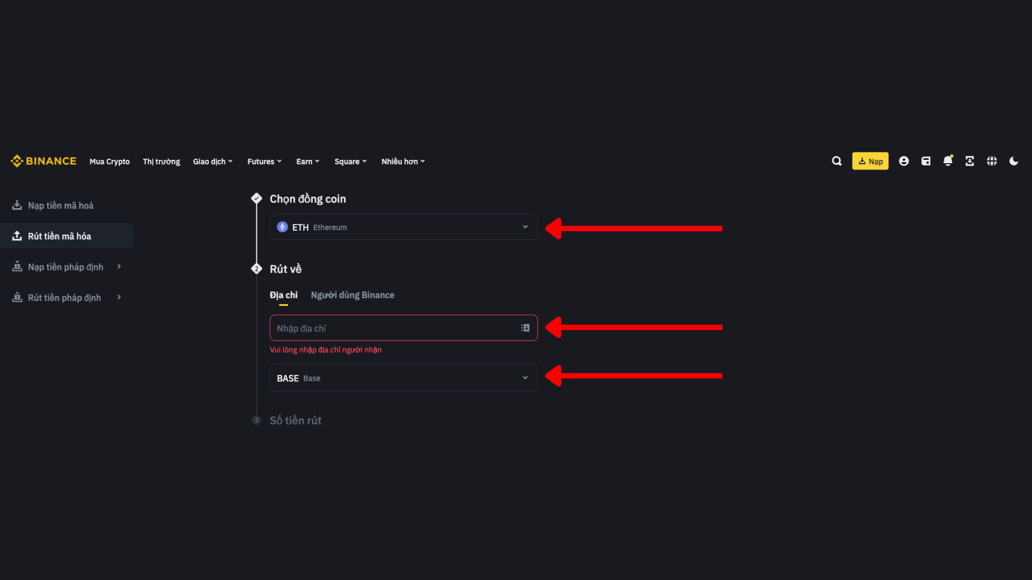Show notifications via bell icon

click(948, 161)
